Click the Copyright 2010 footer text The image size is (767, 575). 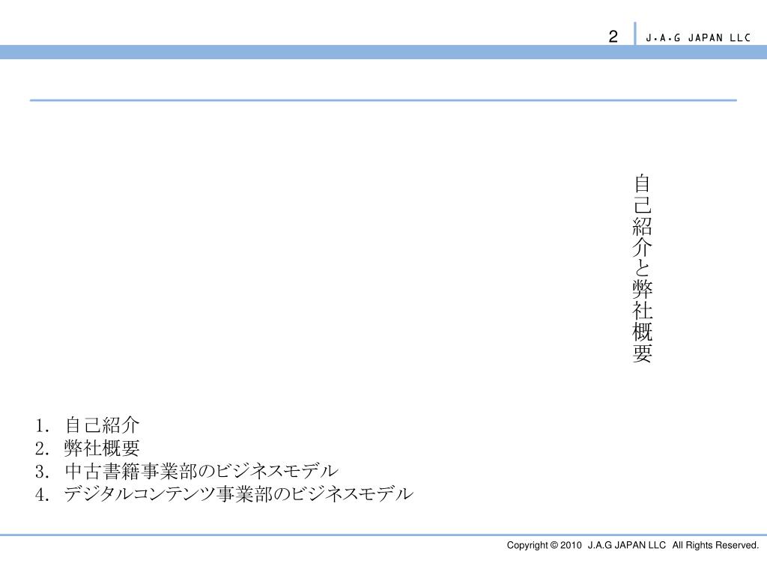click(632, 545)
